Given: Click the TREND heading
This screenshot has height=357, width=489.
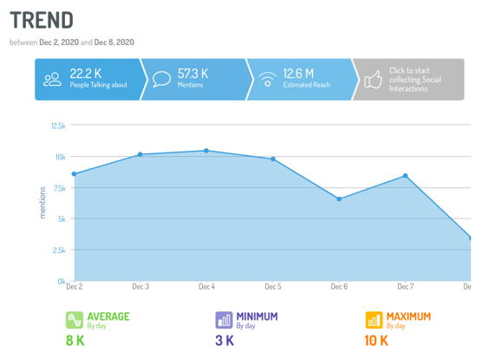Looking at the screenshot, I should (42, 20).
